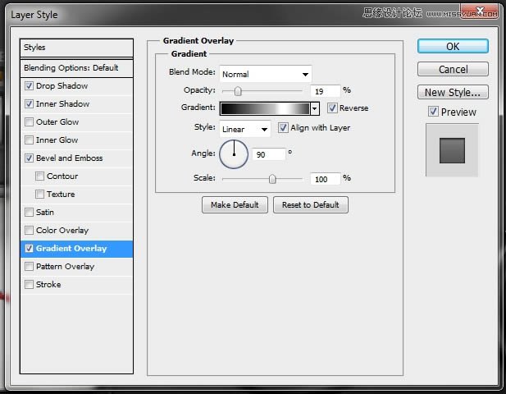Select the Satin label
Image resolution: width=506 pixels, height=394 pixels.
coord(45,213)
